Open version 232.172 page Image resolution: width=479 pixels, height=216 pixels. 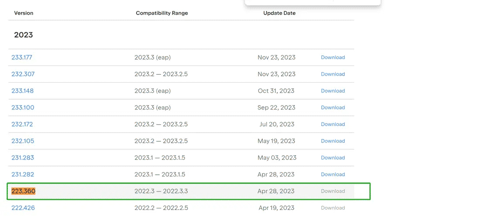pos(22,124)
